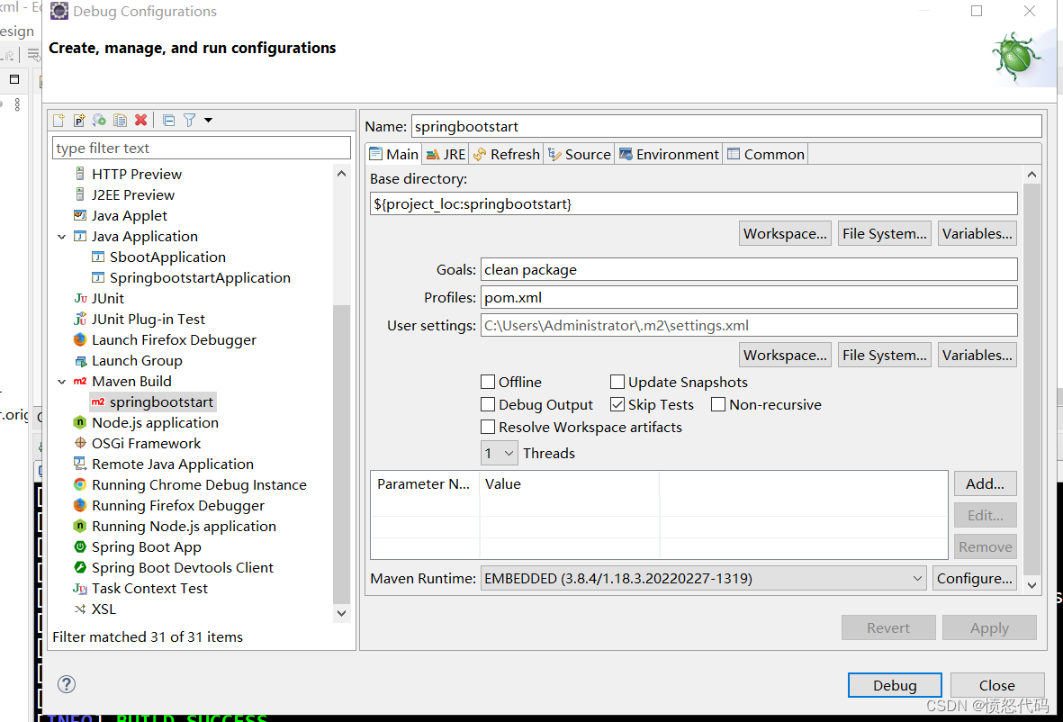Switch to the Main tab
The width and height of the screenshot is (1063, 722).
pyautogui.click(x=394, y=154)
